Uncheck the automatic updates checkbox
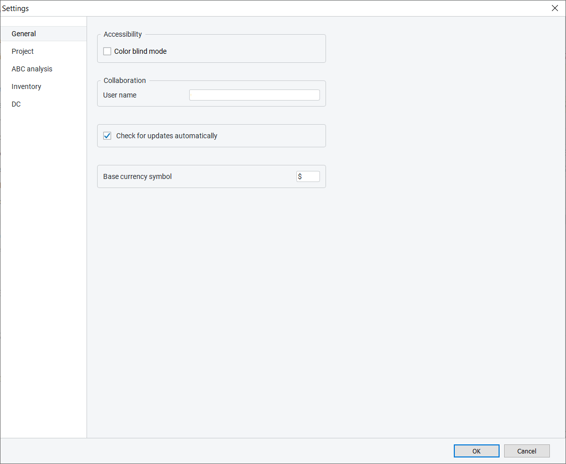Viewport: 566px width, 464px height. tap(107, 136)
